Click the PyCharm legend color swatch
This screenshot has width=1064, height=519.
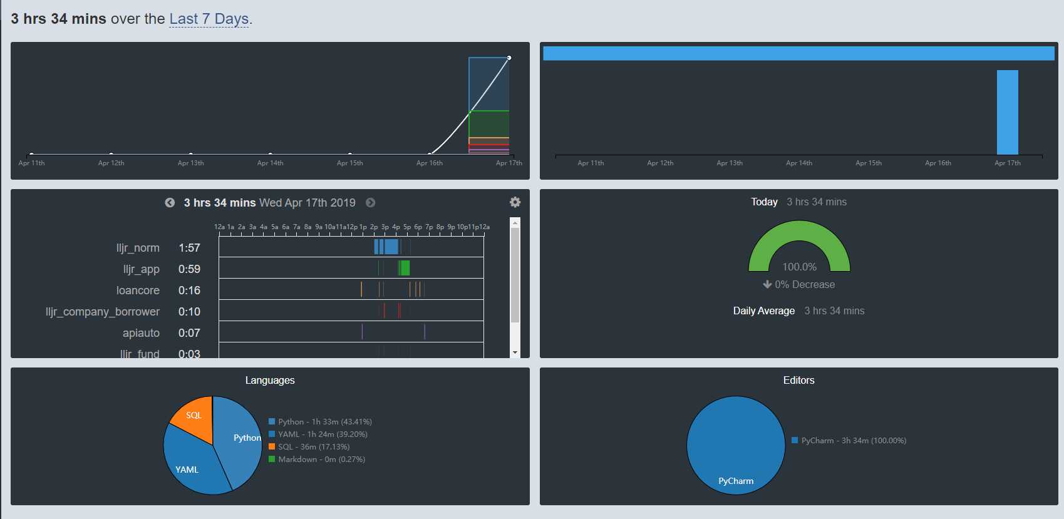795,440
